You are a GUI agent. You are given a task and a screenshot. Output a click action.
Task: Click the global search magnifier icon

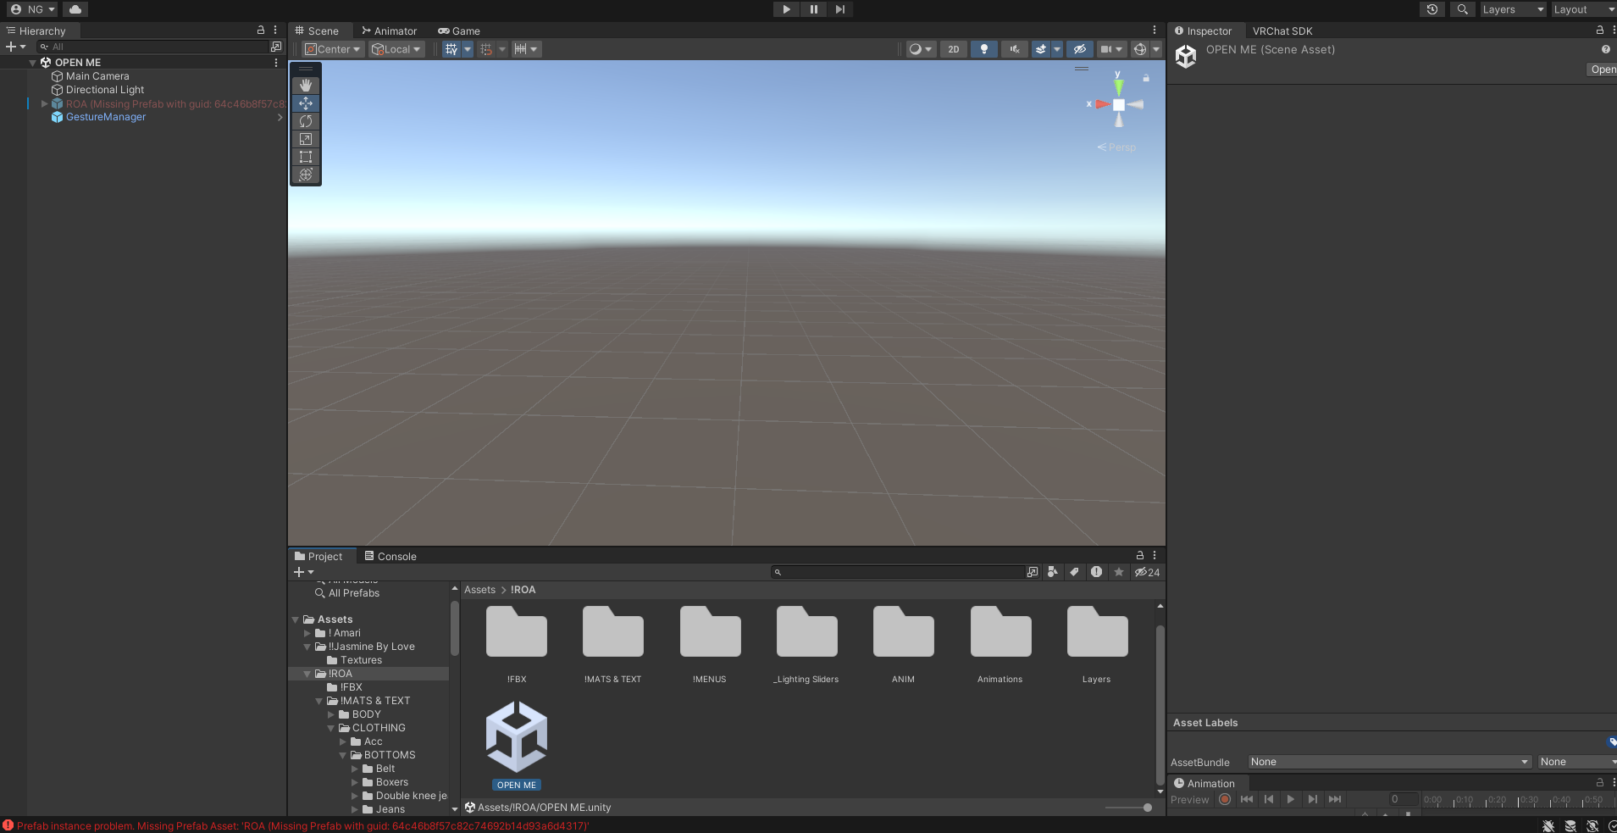coord(1463,9)
